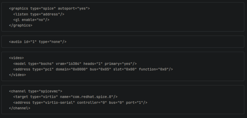This screenshot has height=118, width=247.
Task: Select the listen type="address" line
Action: [x=39, y=14]
